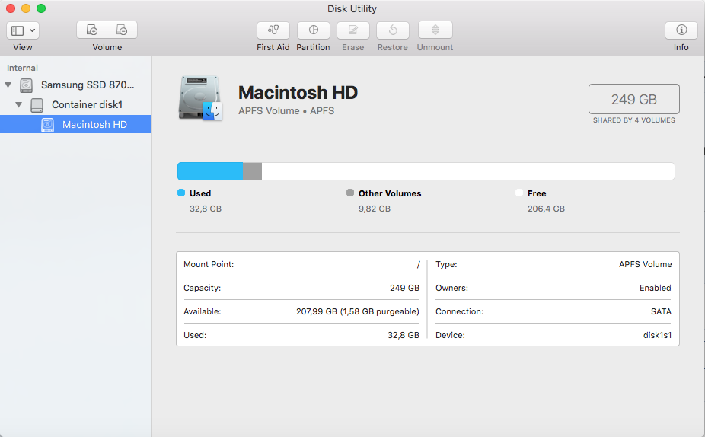Collapse the Samsung SSD 870 disclosure triangle
705x437 pixels.
[8, 85]
